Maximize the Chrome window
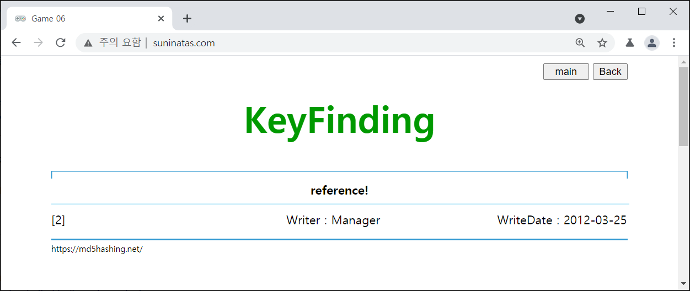690x291 pixels. point(641,11)
